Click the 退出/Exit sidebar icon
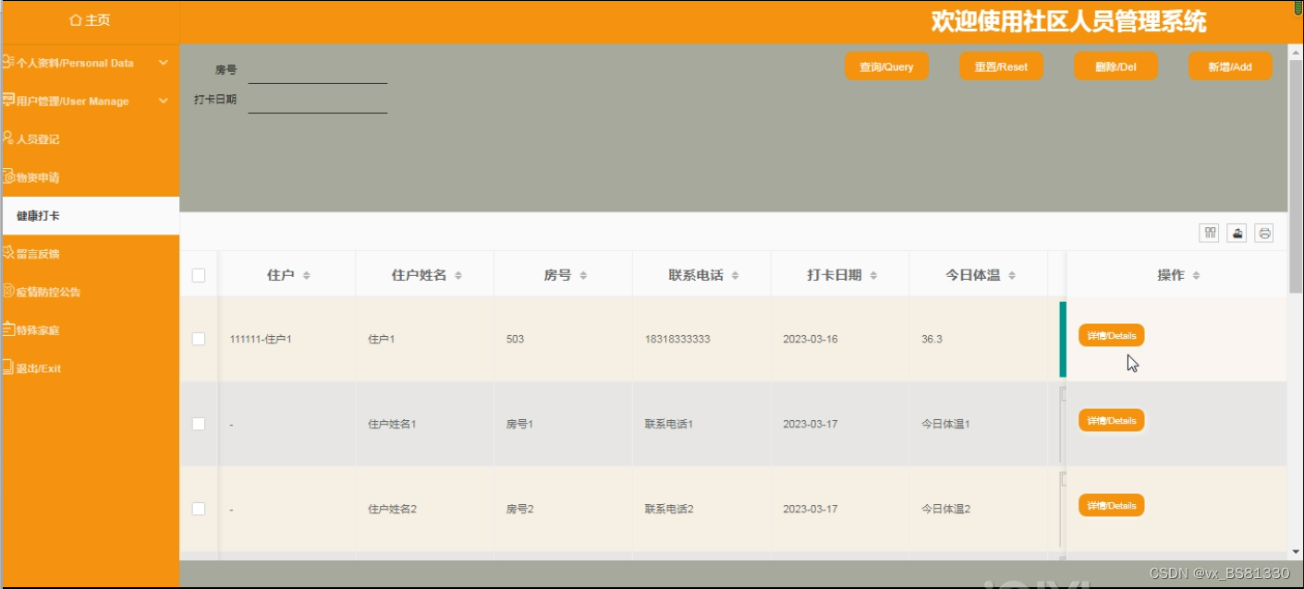 [x=7, y=367]
